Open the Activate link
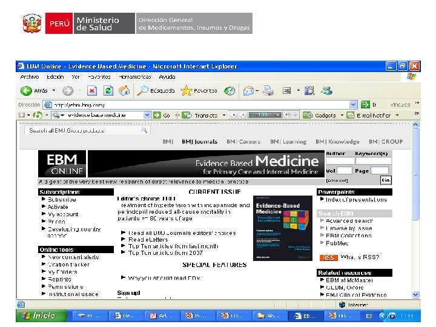 58,207
